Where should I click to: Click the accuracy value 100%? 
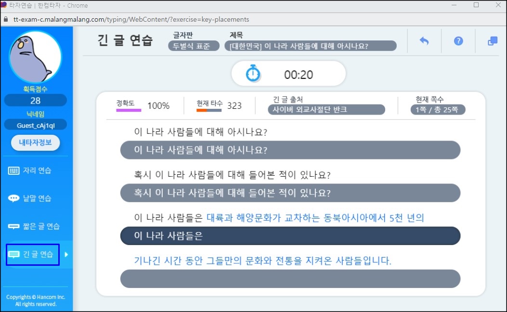click(x=158, y=106)
